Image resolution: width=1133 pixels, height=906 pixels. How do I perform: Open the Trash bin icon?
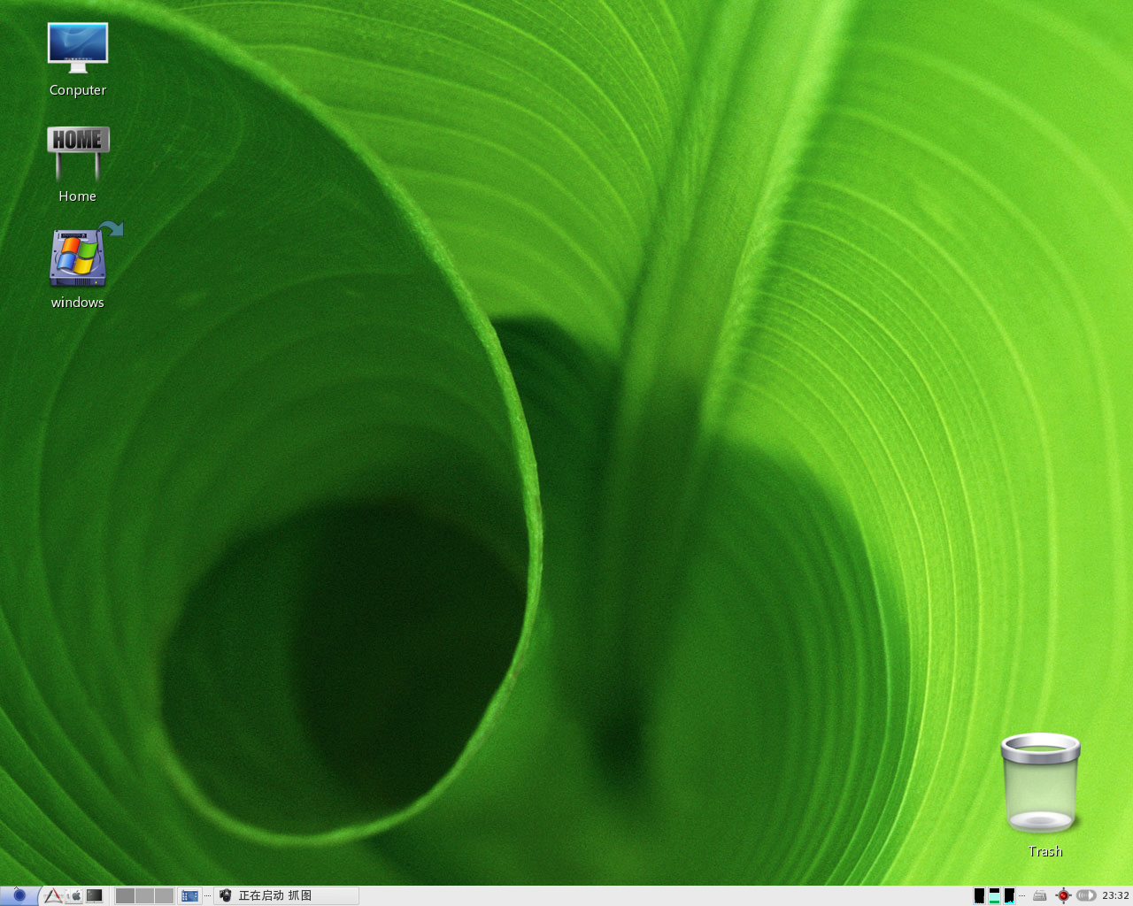point(1041,784)
